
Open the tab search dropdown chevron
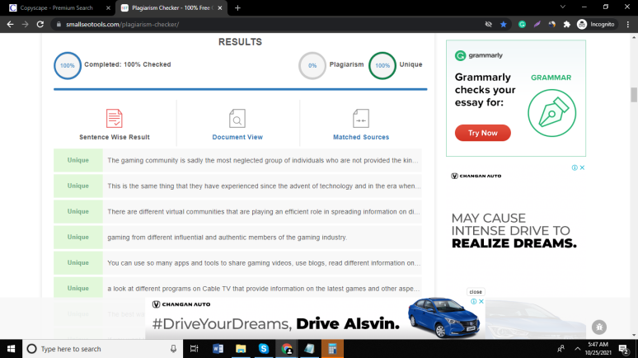point(563,7)
